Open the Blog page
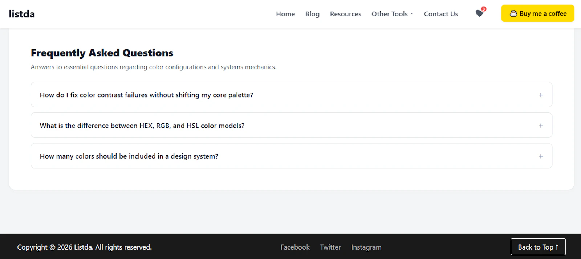The width and height of the screenshot is (581, 259). click(312, 14)
